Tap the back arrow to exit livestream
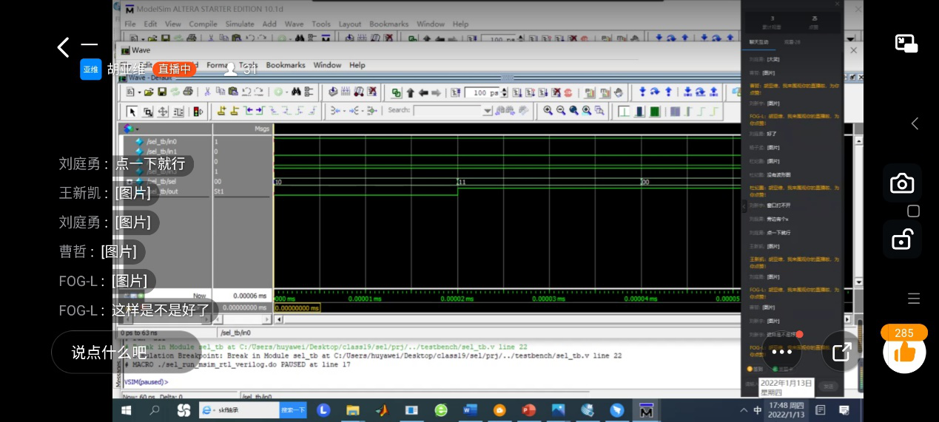 tap(64, 48)
